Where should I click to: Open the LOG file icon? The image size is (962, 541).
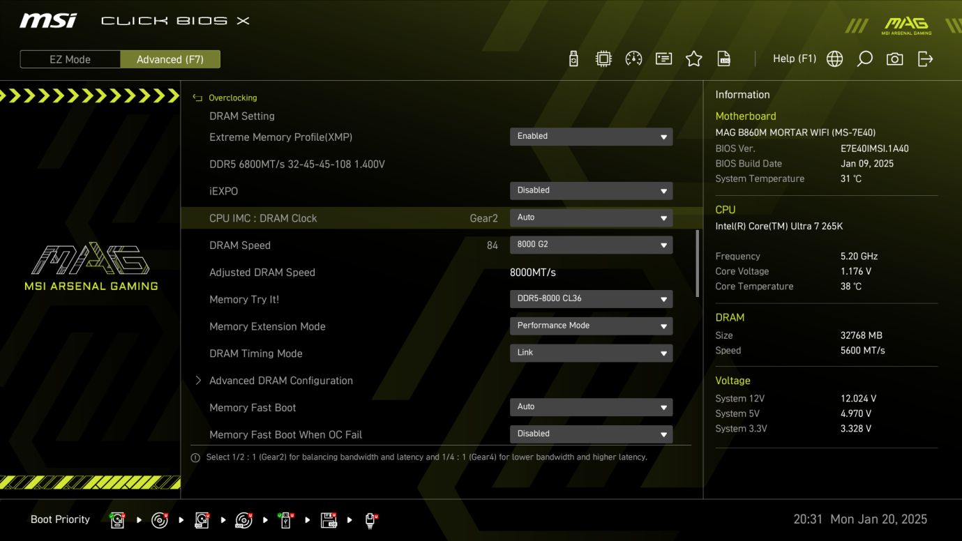(x=724, y=59)
